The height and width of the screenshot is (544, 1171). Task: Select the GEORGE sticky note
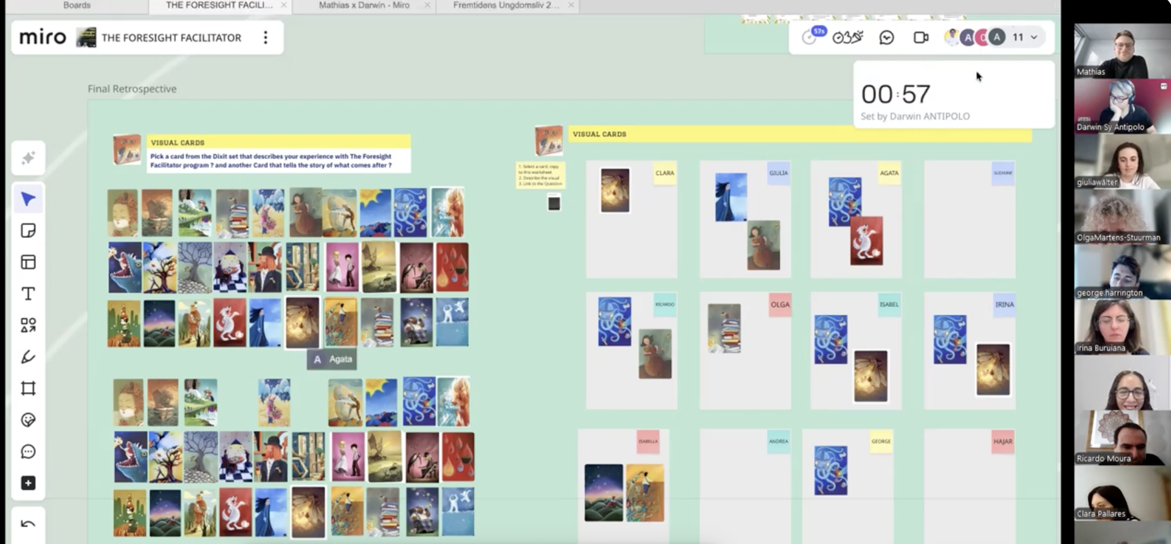pos(881,442)
